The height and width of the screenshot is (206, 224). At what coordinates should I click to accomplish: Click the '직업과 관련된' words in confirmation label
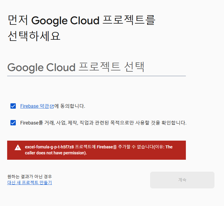pos(94,123)
